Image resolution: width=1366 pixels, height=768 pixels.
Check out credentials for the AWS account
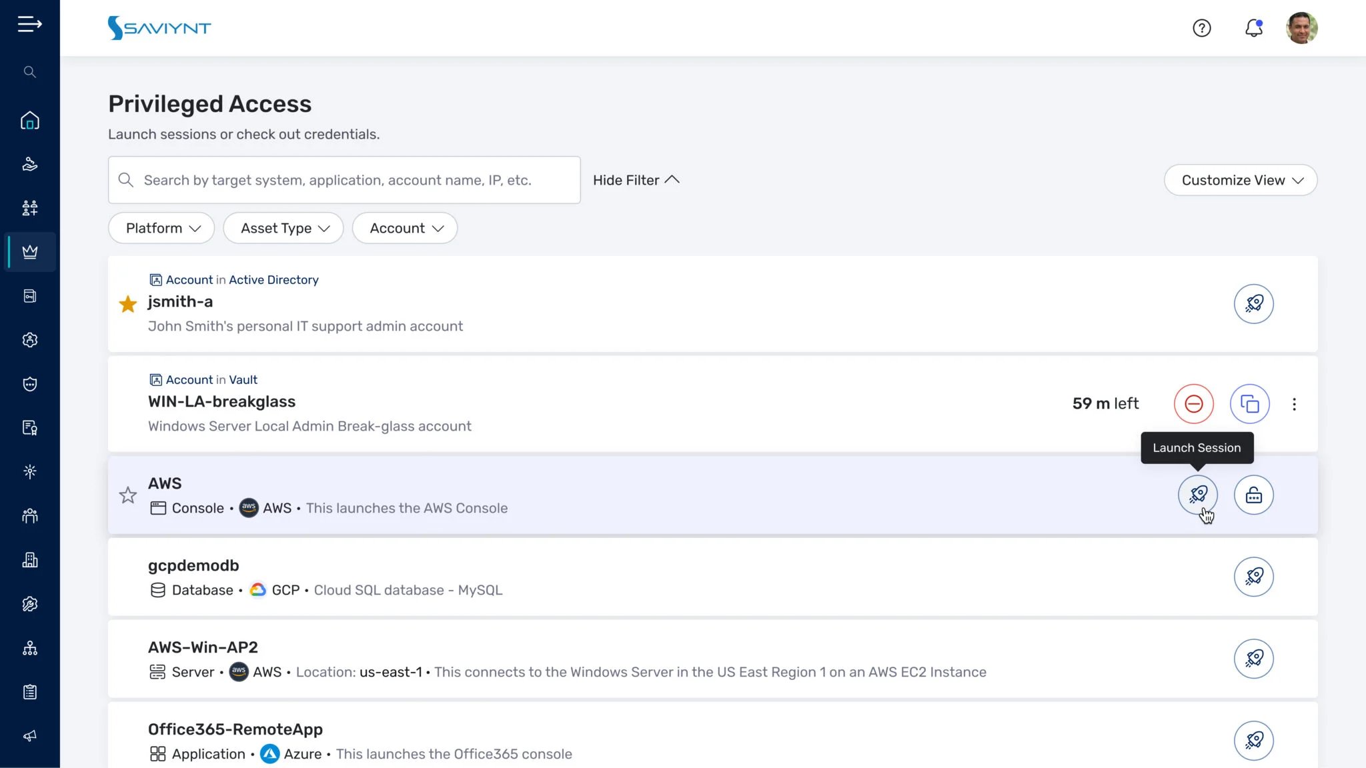1253,495
